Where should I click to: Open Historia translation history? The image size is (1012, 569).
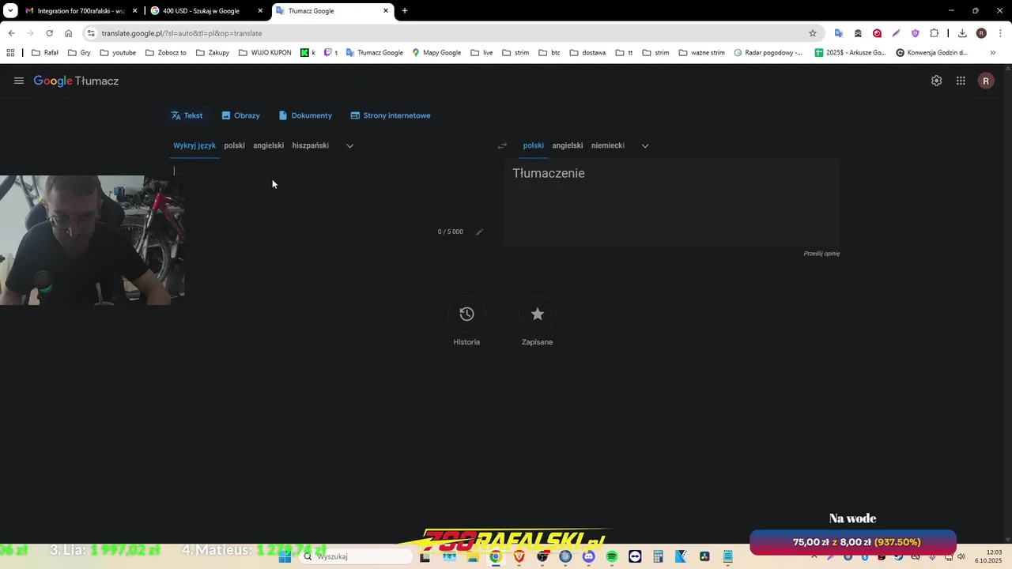point(466,315)
